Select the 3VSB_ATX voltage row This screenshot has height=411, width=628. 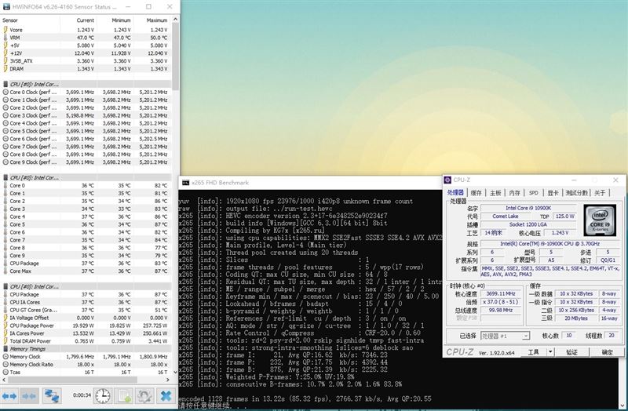[86, 61]
